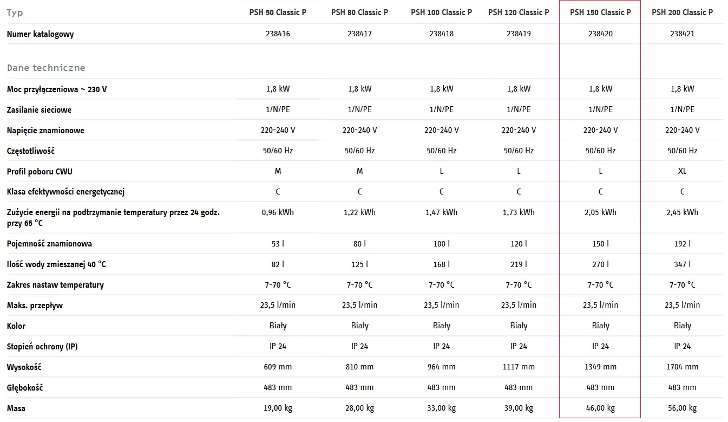Select the 270 l mixed water value

(600, 264)
